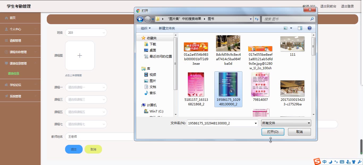Image resolution: width=363 pixels, height=165 pixels.
Task: Click 退出到前台 link in header
Action: (x=328, y=6)
